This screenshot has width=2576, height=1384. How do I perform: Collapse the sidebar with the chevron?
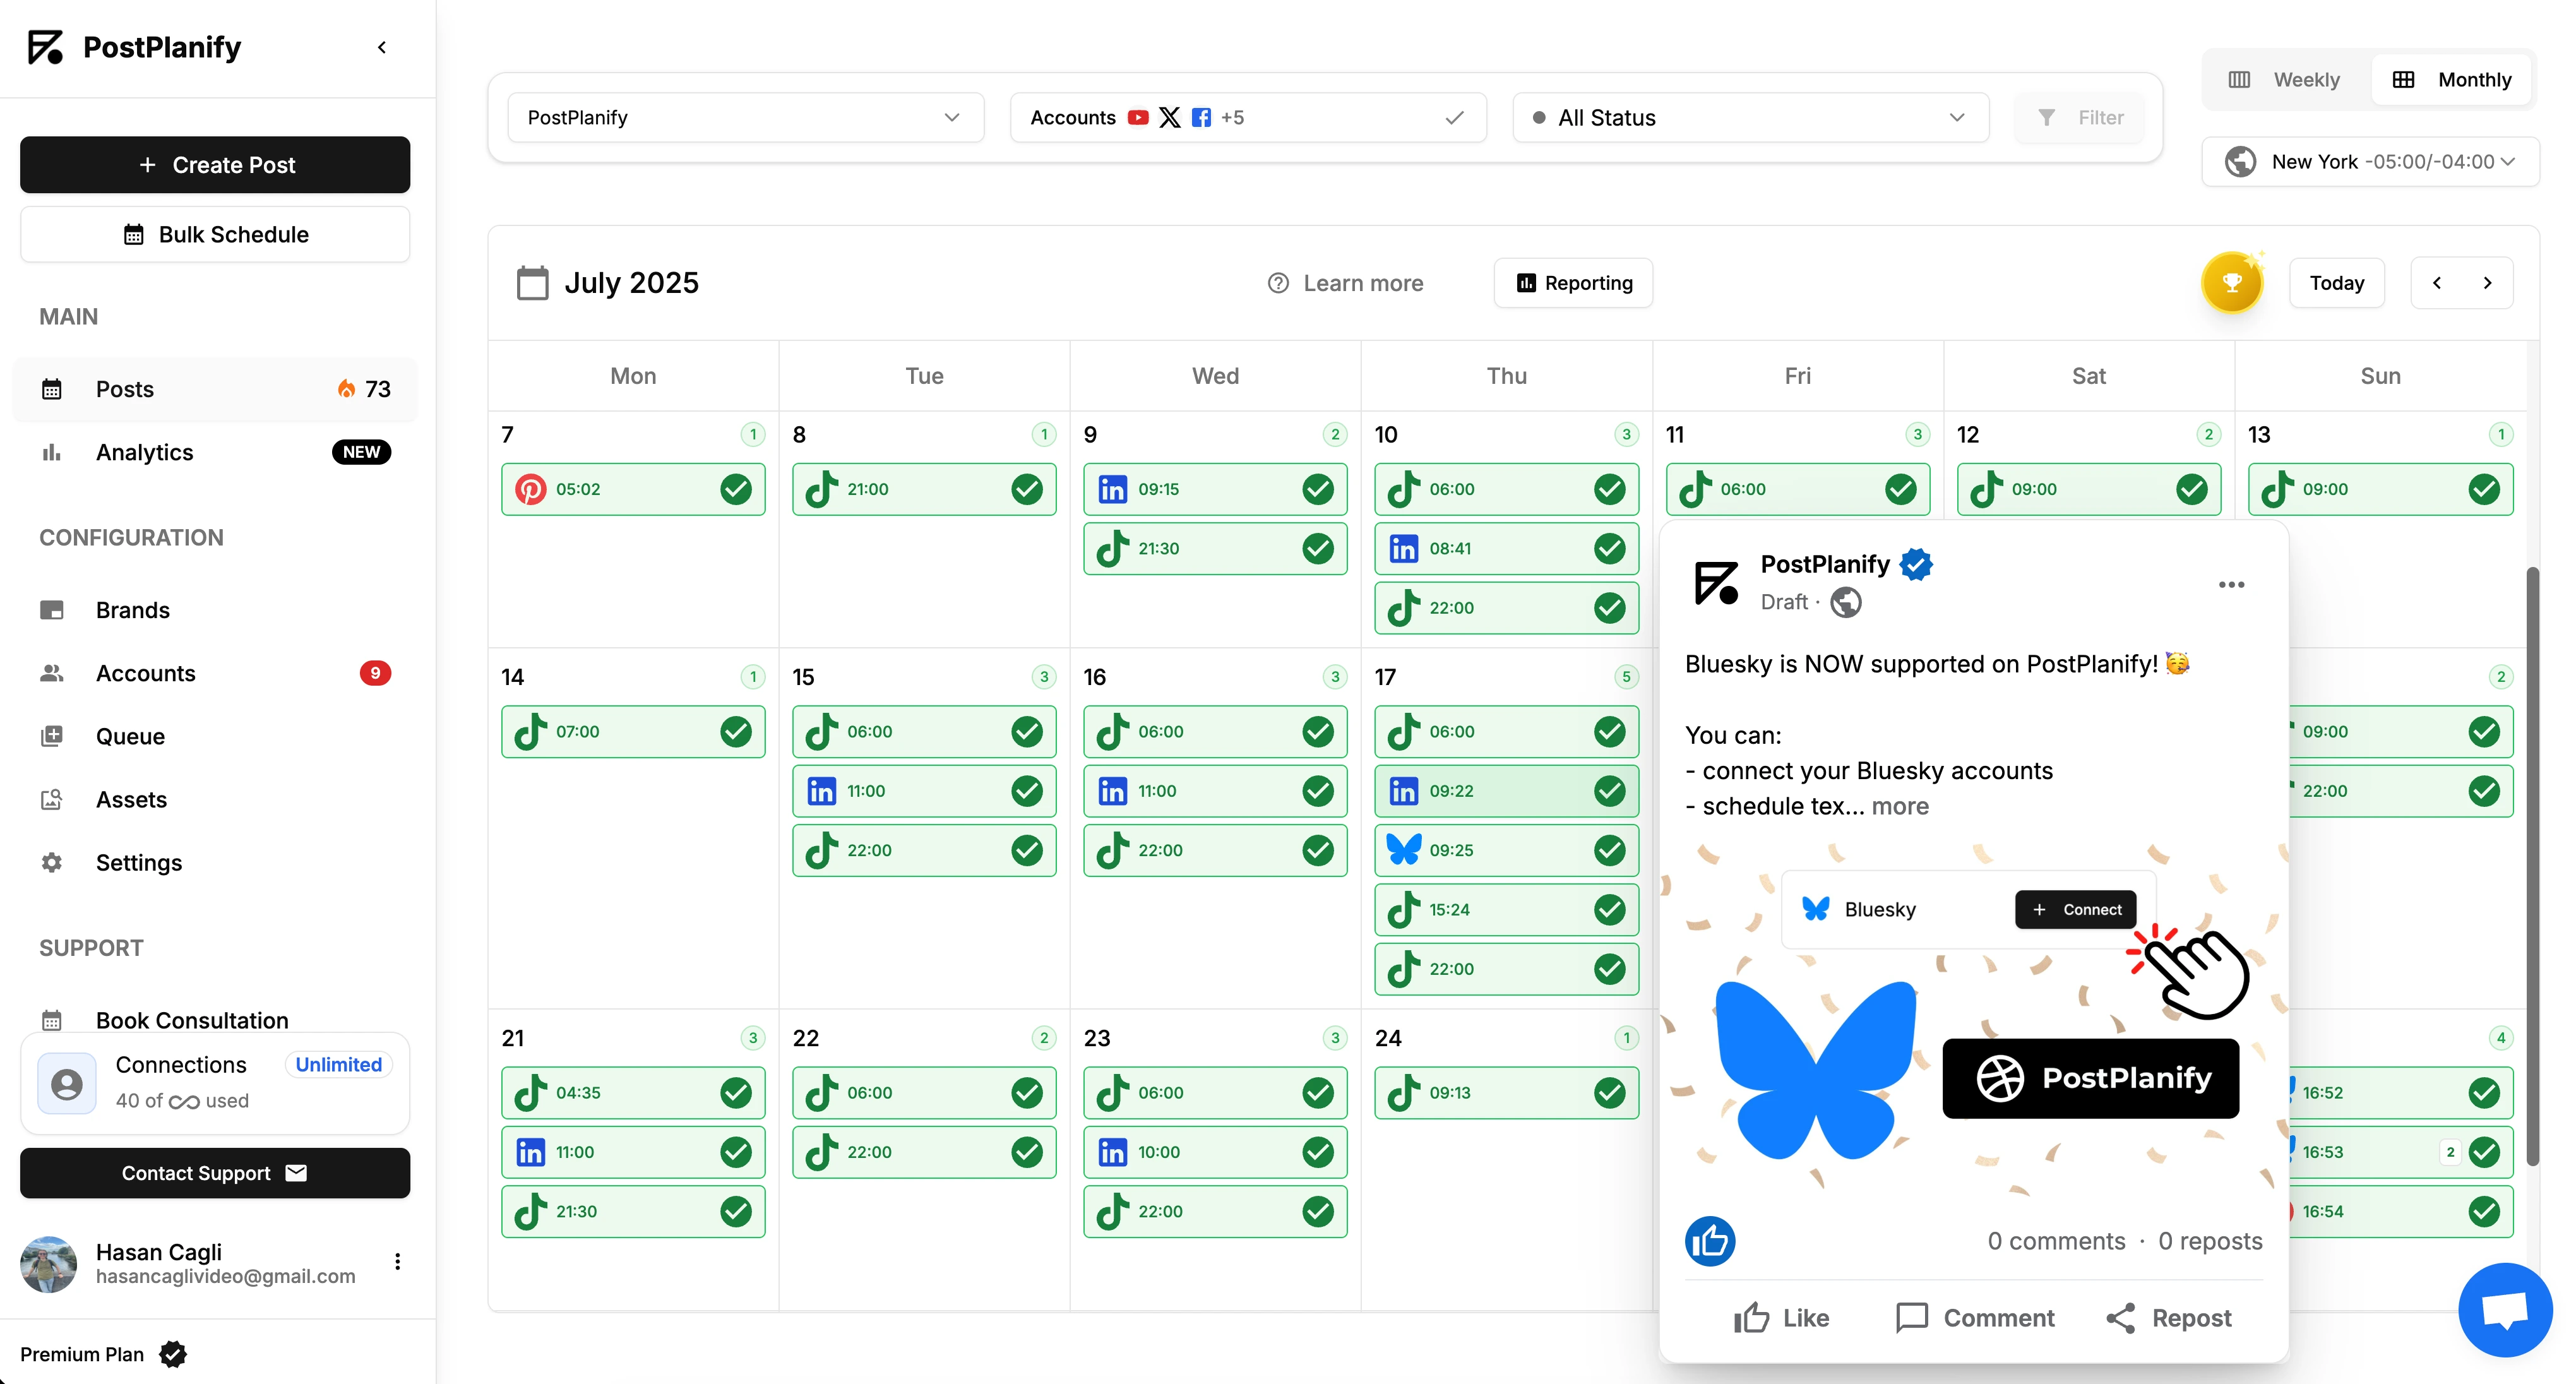[382, 47]
